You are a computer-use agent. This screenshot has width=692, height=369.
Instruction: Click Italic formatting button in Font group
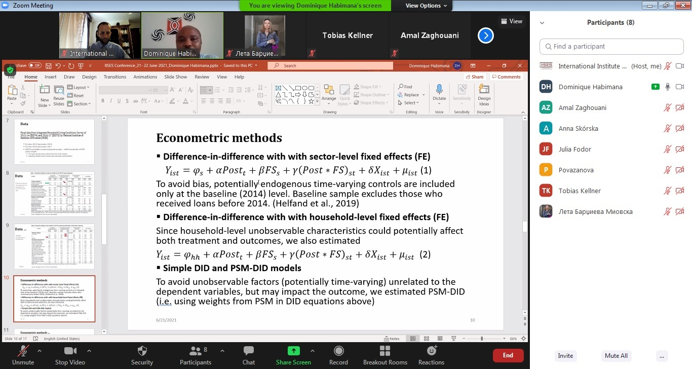pyautogui.click(x=110, y=102)
